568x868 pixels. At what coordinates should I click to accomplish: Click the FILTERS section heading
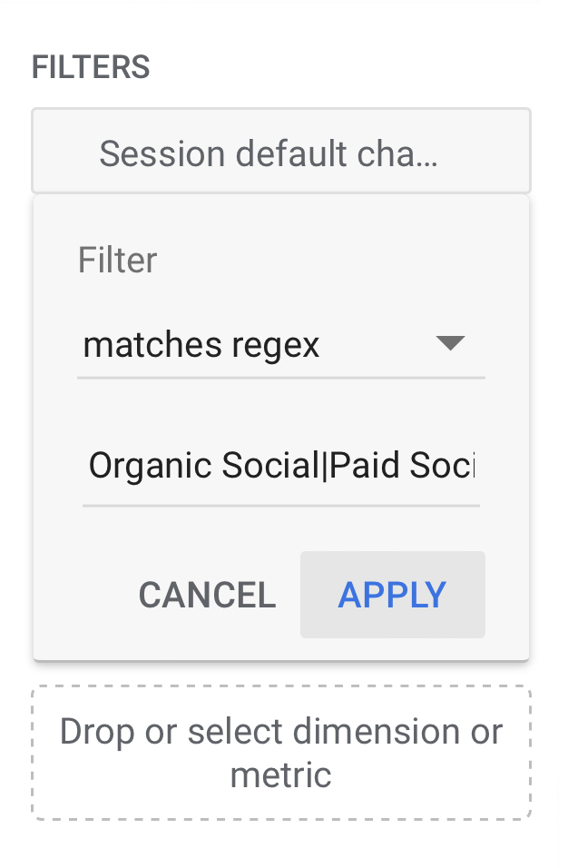[x=91, y=67]
